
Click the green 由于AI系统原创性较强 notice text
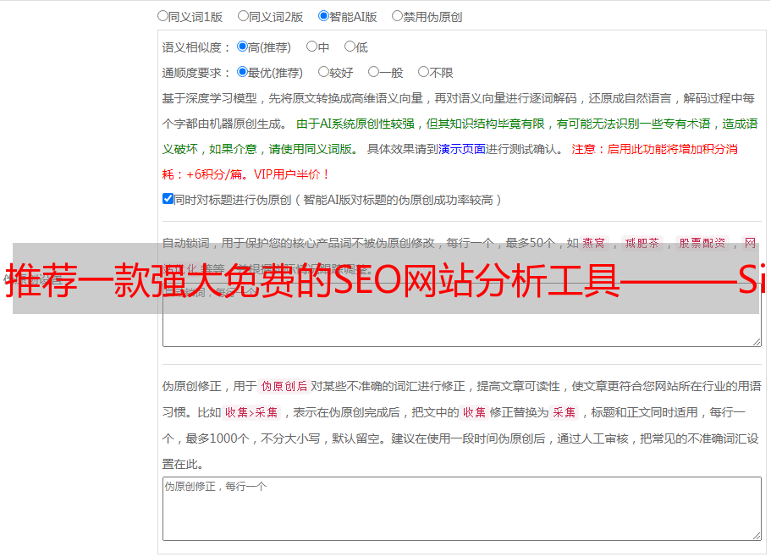(x=355, y=124)
